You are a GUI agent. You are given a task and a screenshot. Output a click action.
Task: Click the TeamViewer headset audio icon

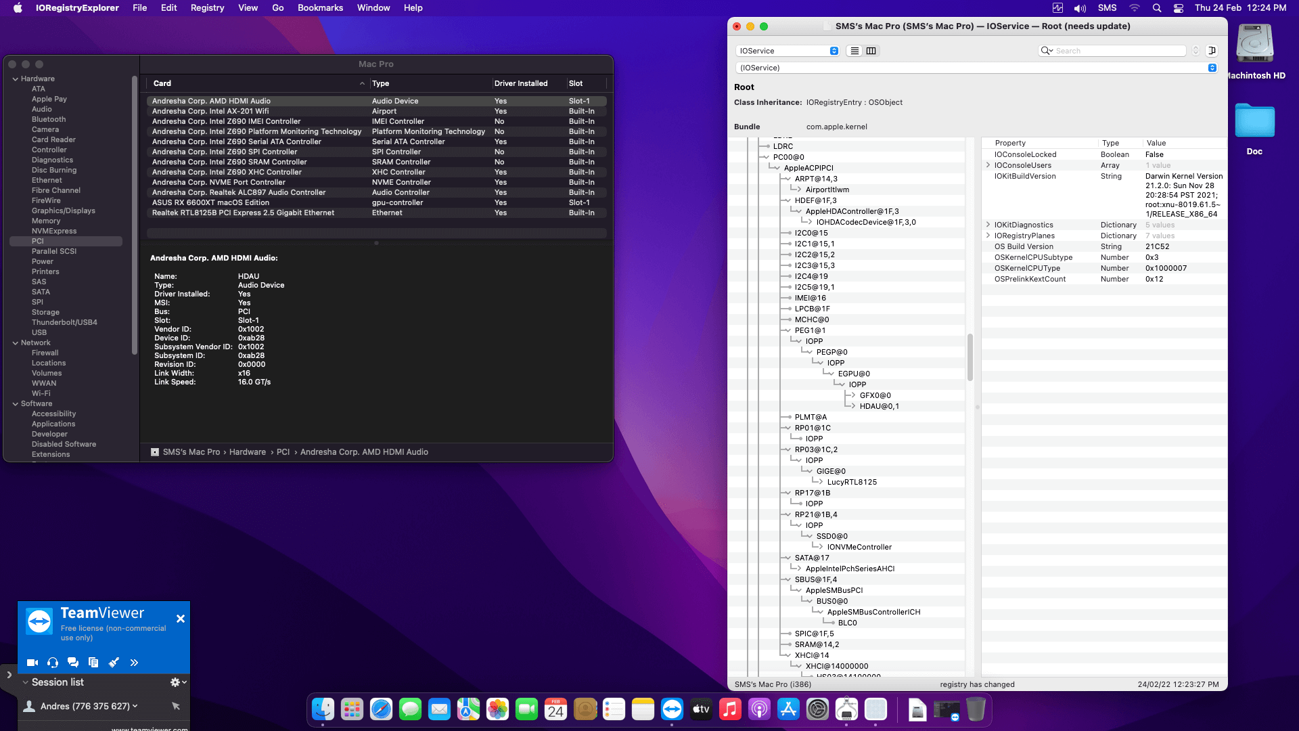tap(53, 663)
